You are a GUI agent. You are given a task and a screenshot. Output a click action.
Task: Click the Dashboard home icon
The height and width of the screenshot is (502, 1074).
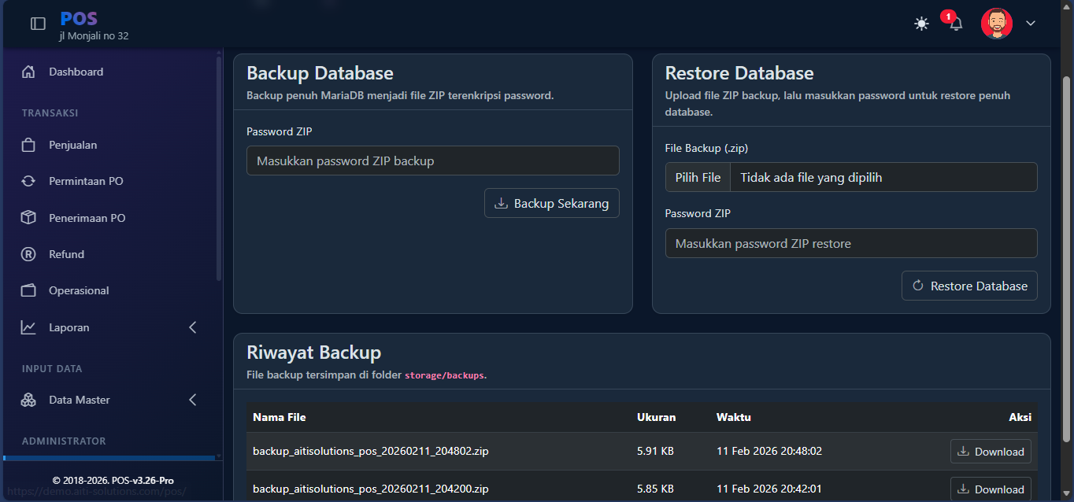pyautogui.click(x=28, y=72)
